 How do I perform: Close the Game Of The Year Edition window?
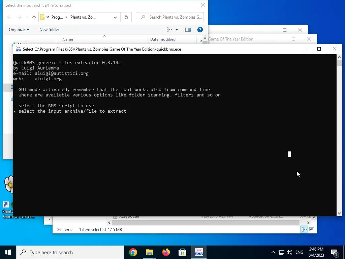tap(309, 39)
